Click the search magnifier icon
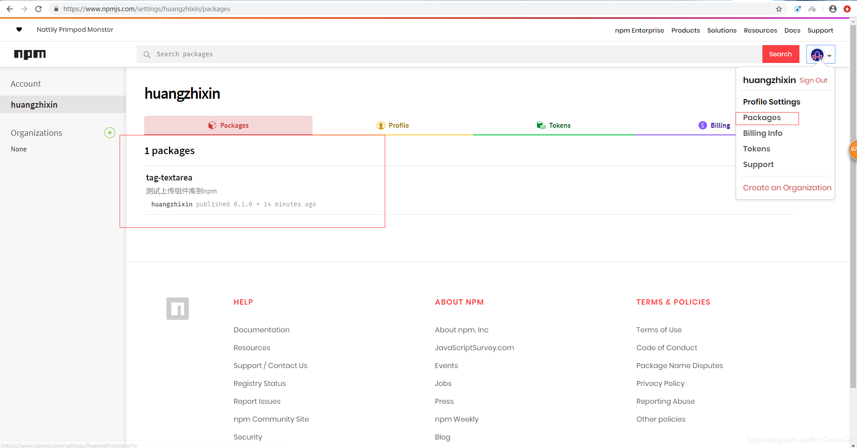This screenshot has width=857, height=448. click(x=147, y=54)
